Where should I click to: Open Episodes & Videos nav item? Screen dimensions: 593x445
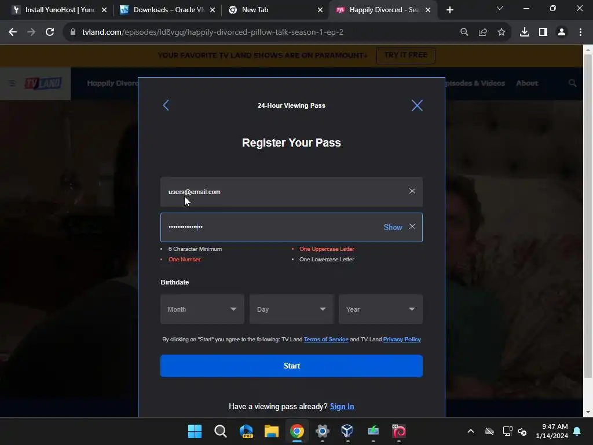pos(475,83)
